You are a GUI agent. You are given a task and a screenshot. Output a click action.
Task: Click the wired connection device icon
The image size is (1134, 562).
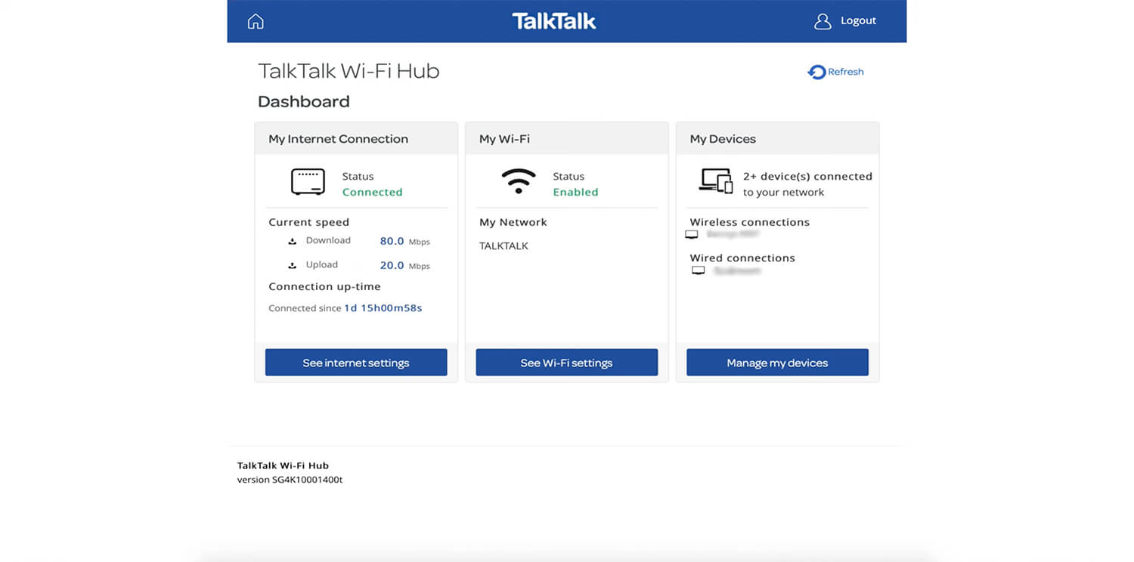click(x=699, y=270)
